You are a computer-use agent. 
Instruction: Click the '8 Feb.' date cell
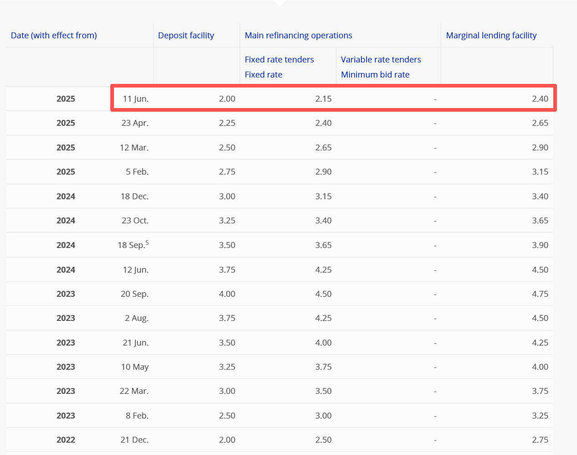(137, 416)
